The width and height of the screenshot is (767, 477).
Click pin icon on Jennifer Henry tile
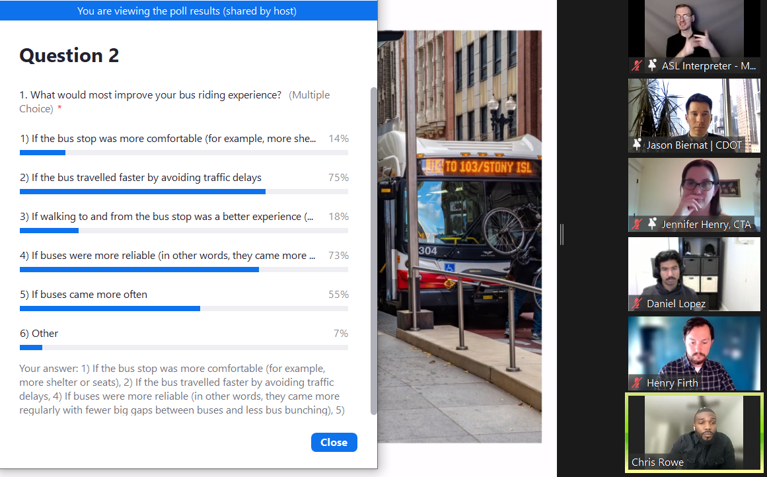click(x=652, y=223)
